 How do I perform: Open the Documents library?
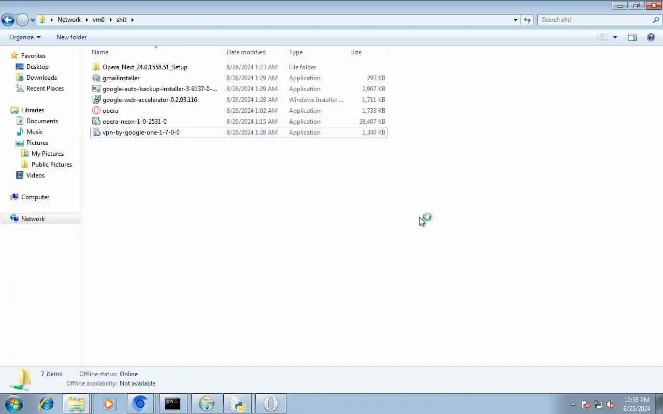pos(42,121)
